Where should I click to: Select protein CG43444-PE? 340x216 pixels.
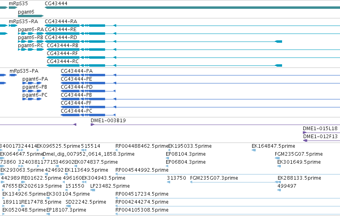[76, 79]
